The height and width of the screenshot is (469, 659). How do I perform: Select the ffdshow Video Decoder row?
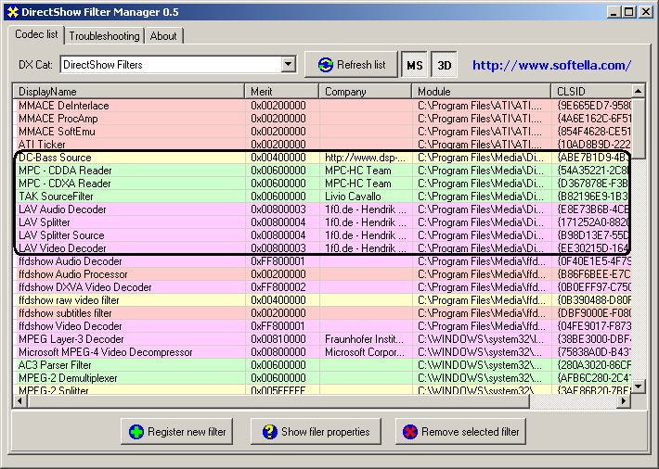click(x=322, y=326)
